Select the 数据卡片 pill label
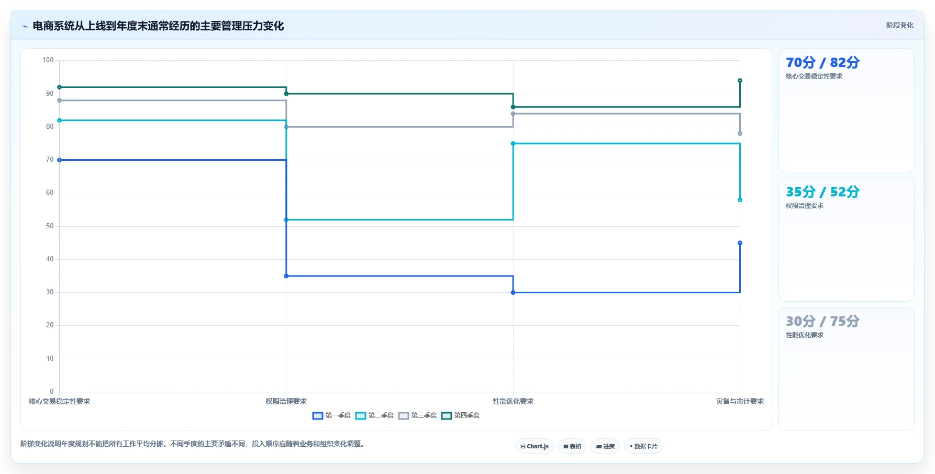The height and width of the screenshot is (474, 935). (x=645, y=447)
